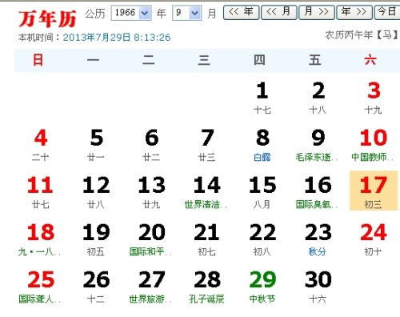The width and height of the screenshot is (400, 317).
Task: Select September 30 (十六)
Action: click(x=318, y=287)
